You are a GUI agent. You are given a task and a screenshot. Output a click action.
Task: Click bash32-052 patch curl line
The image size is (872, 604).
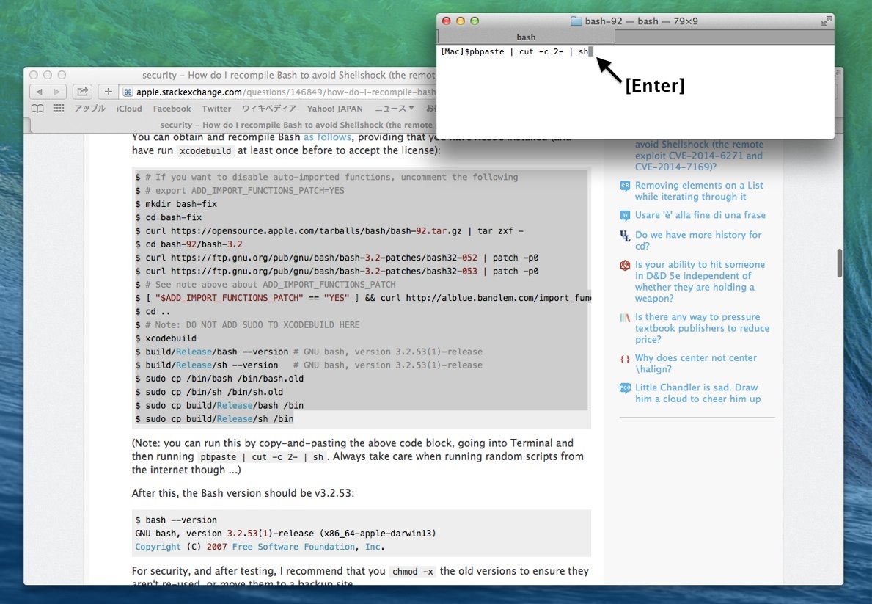coord(337,258)
